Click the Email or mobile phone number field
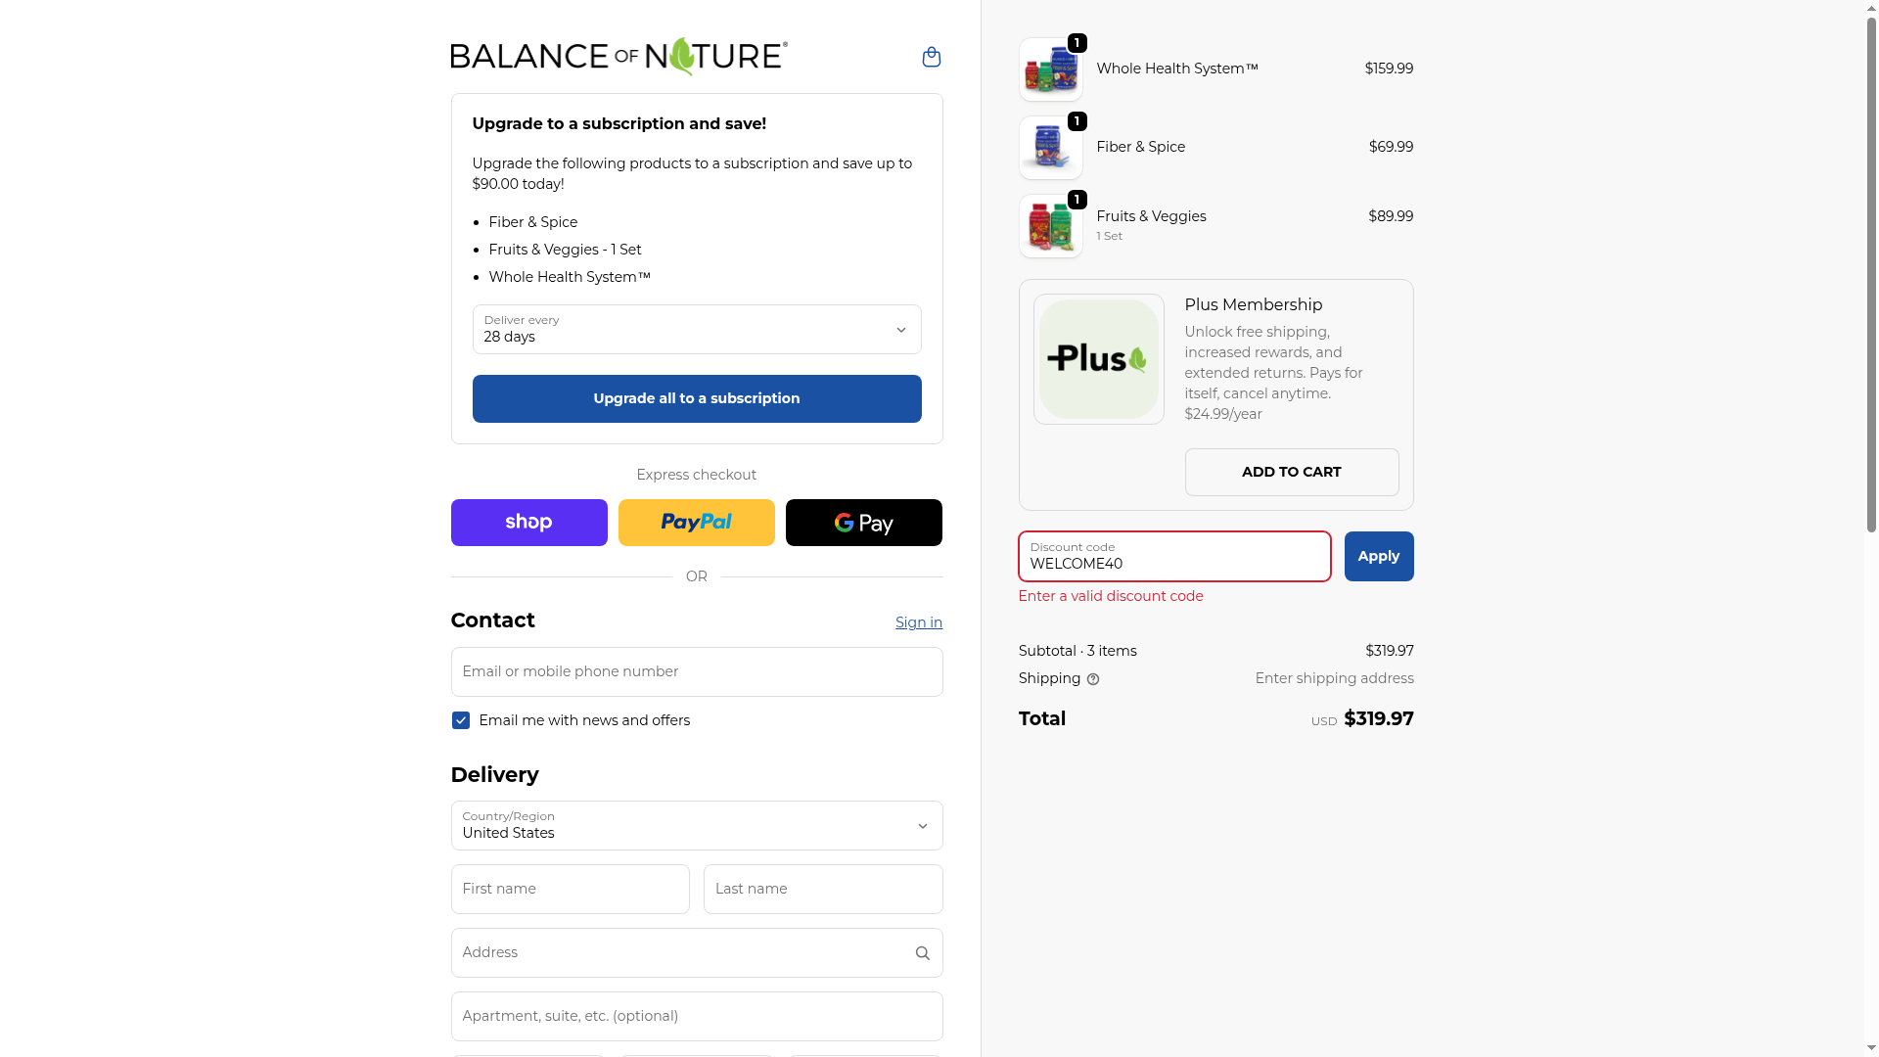The height and width of the screenshot is (1057, 1879). 696,671
